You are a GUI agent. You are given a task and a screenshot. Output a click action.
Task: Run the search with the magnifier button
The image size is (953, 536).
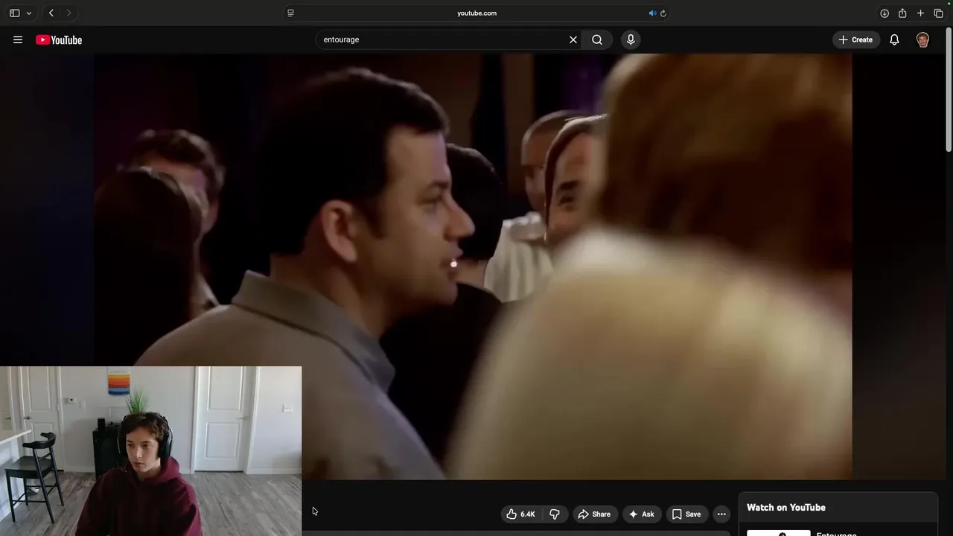tap(597, 39)
